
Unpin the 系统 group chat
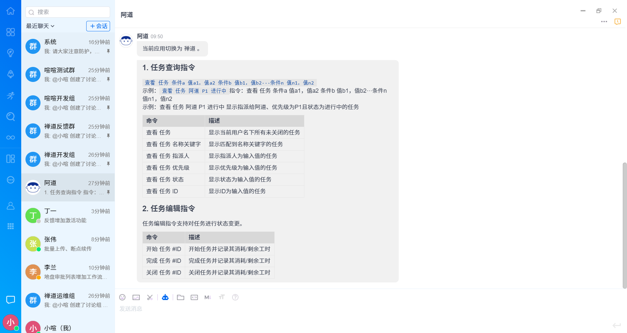[x=108, y=51]
